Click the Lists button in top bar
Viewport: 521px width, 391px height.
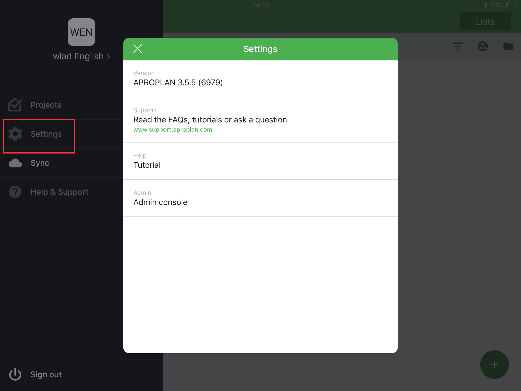click(x=485, y=22)
